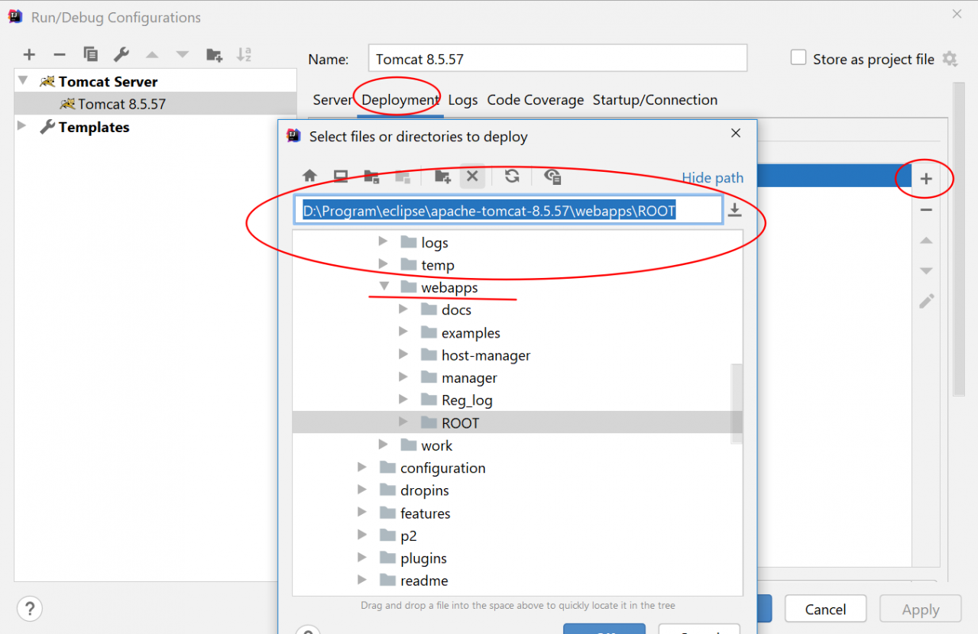Add a deployment artifact with the plus icon

pos(926,179)
